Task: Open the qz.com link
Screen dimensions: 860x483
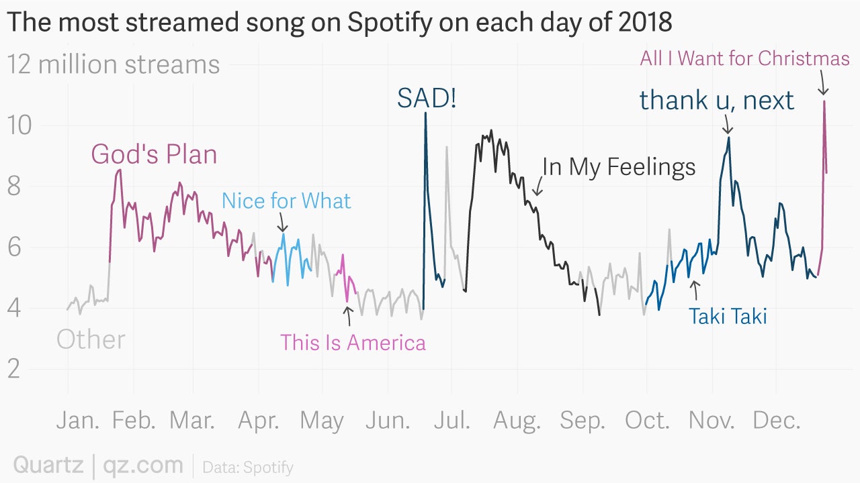Action: [143, 465]
